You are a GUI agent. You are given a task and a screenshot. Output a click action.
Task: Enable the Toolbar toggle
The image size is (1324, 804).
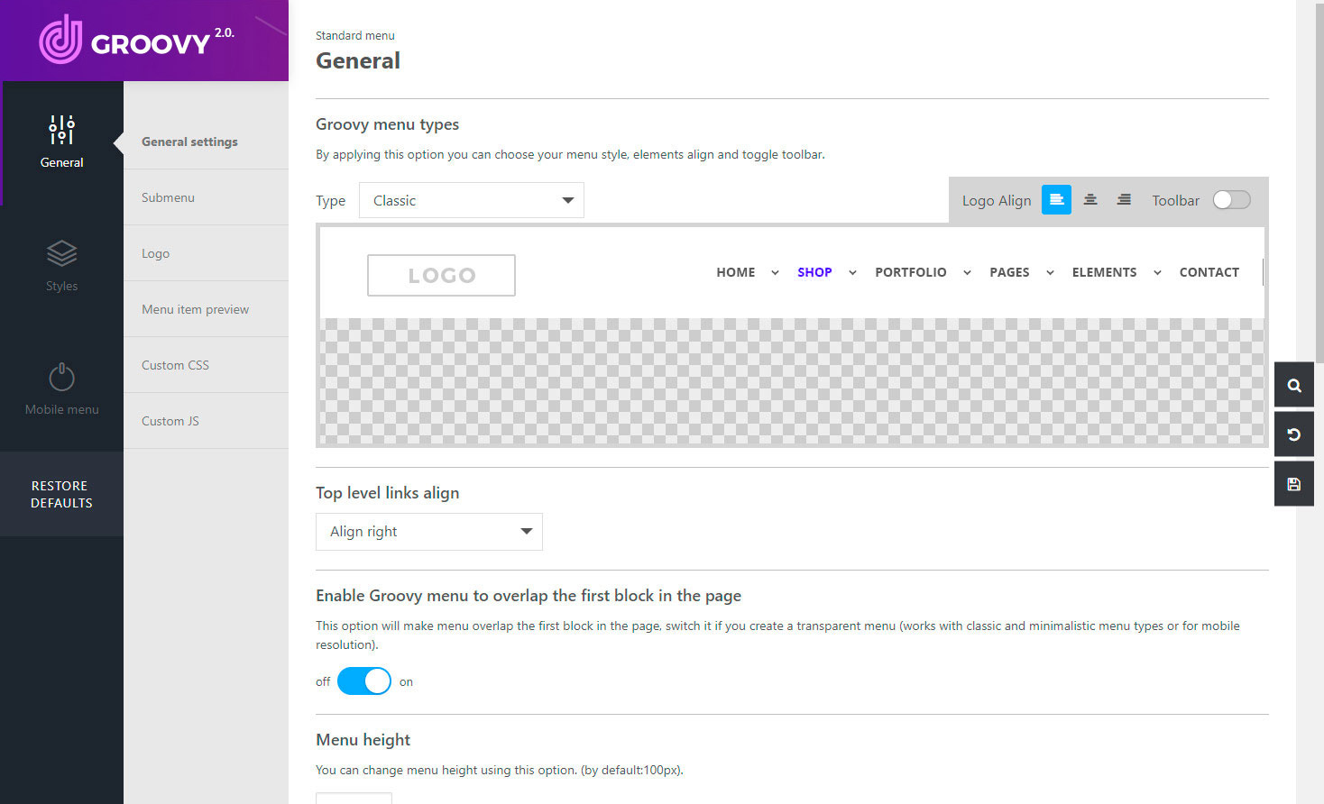pos(1231,200)
